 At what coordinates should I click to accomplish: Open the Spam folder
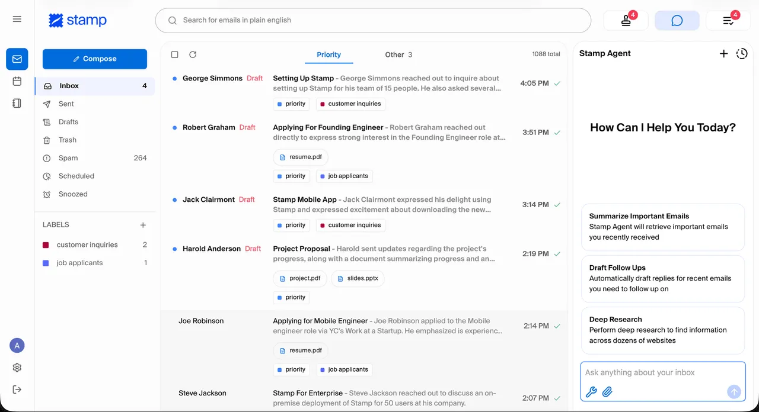(x=95, y=158)
